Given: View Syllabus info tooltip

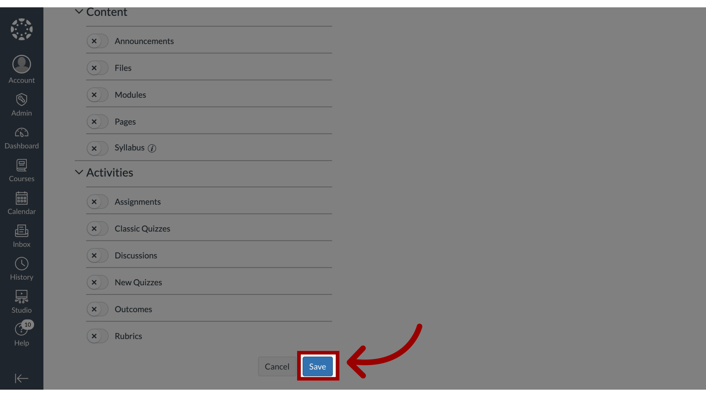Looking at the screenshot, I should pyautogui.click(x=152, y=148).
